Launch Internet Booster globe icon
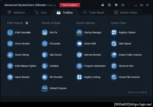153x107 pixels. point(79,55)
